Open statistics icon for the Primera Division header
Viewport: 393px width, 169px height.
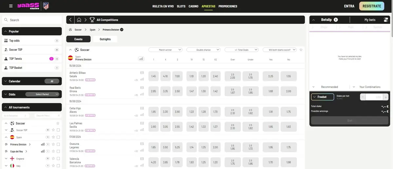pyautogui.click(x=141, y=59)
